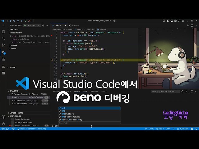This screenshot has height=149, width=199.
Task: Toggle the Primary Side Bar layout icon
Action: click(168, 21)
